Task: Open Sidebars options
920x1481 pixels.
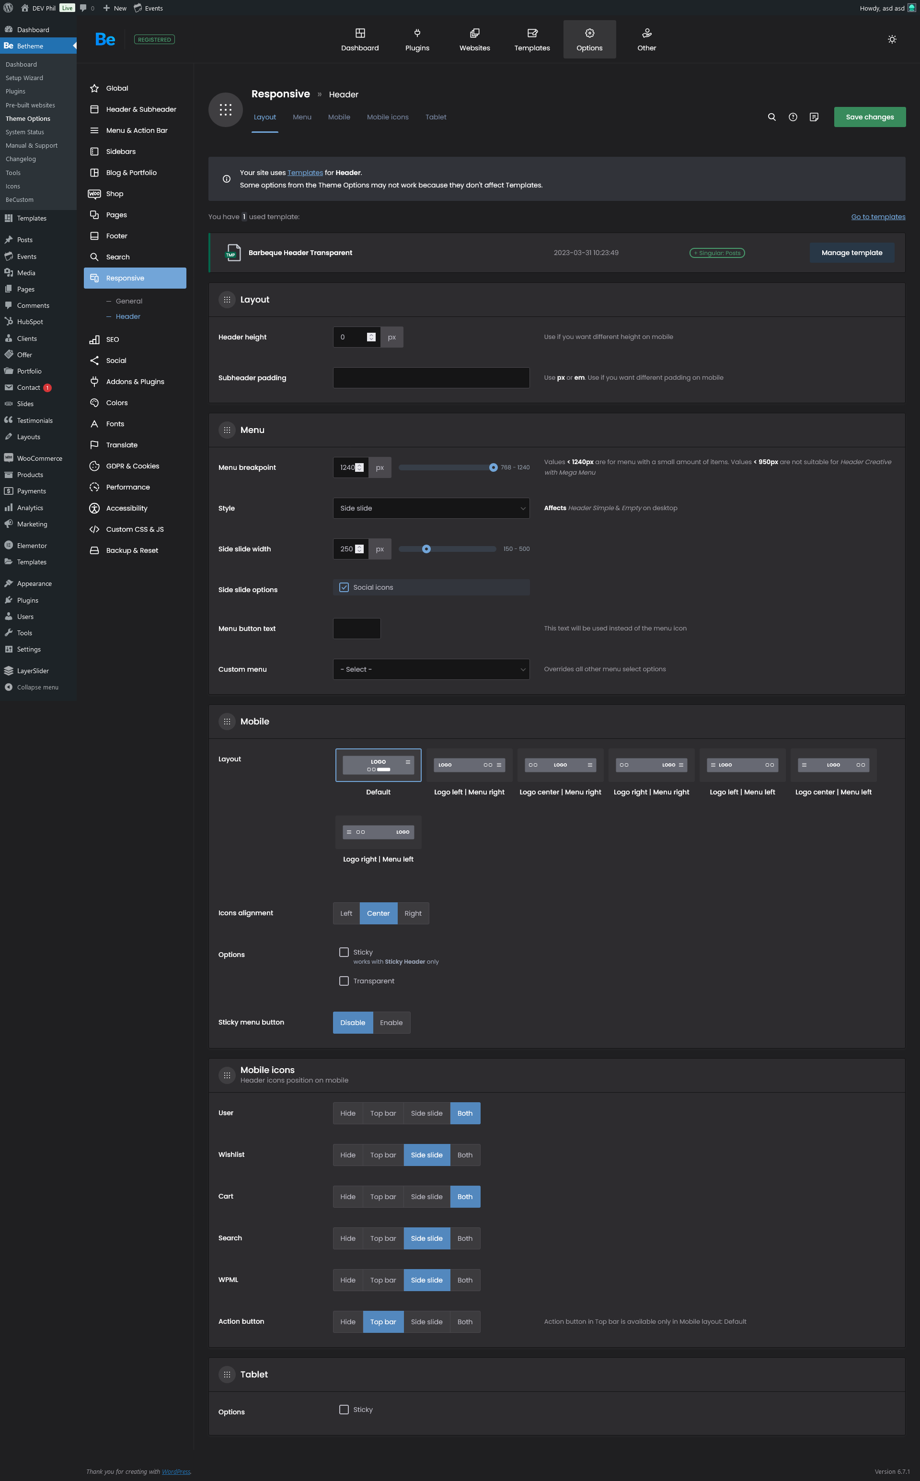Action: [x=135, y=152]
